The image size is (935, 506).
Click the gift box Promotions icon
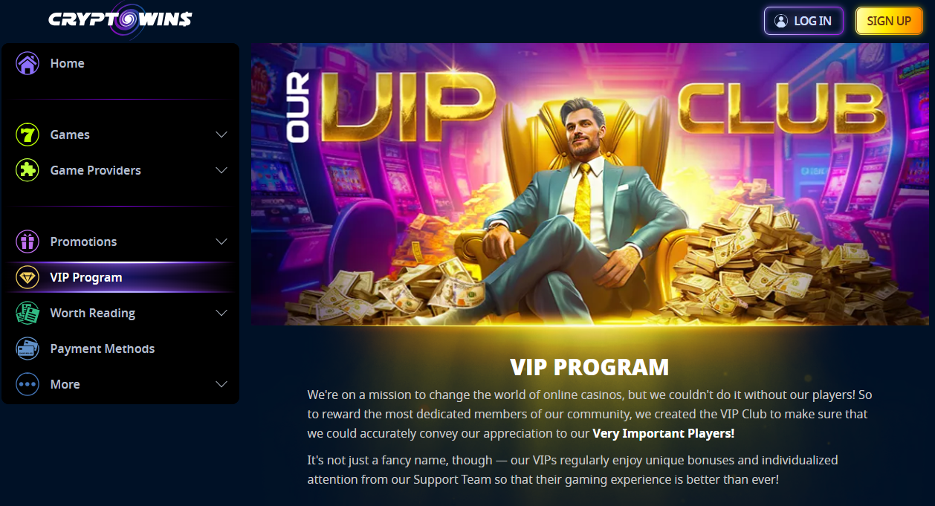tap(27, 241)
